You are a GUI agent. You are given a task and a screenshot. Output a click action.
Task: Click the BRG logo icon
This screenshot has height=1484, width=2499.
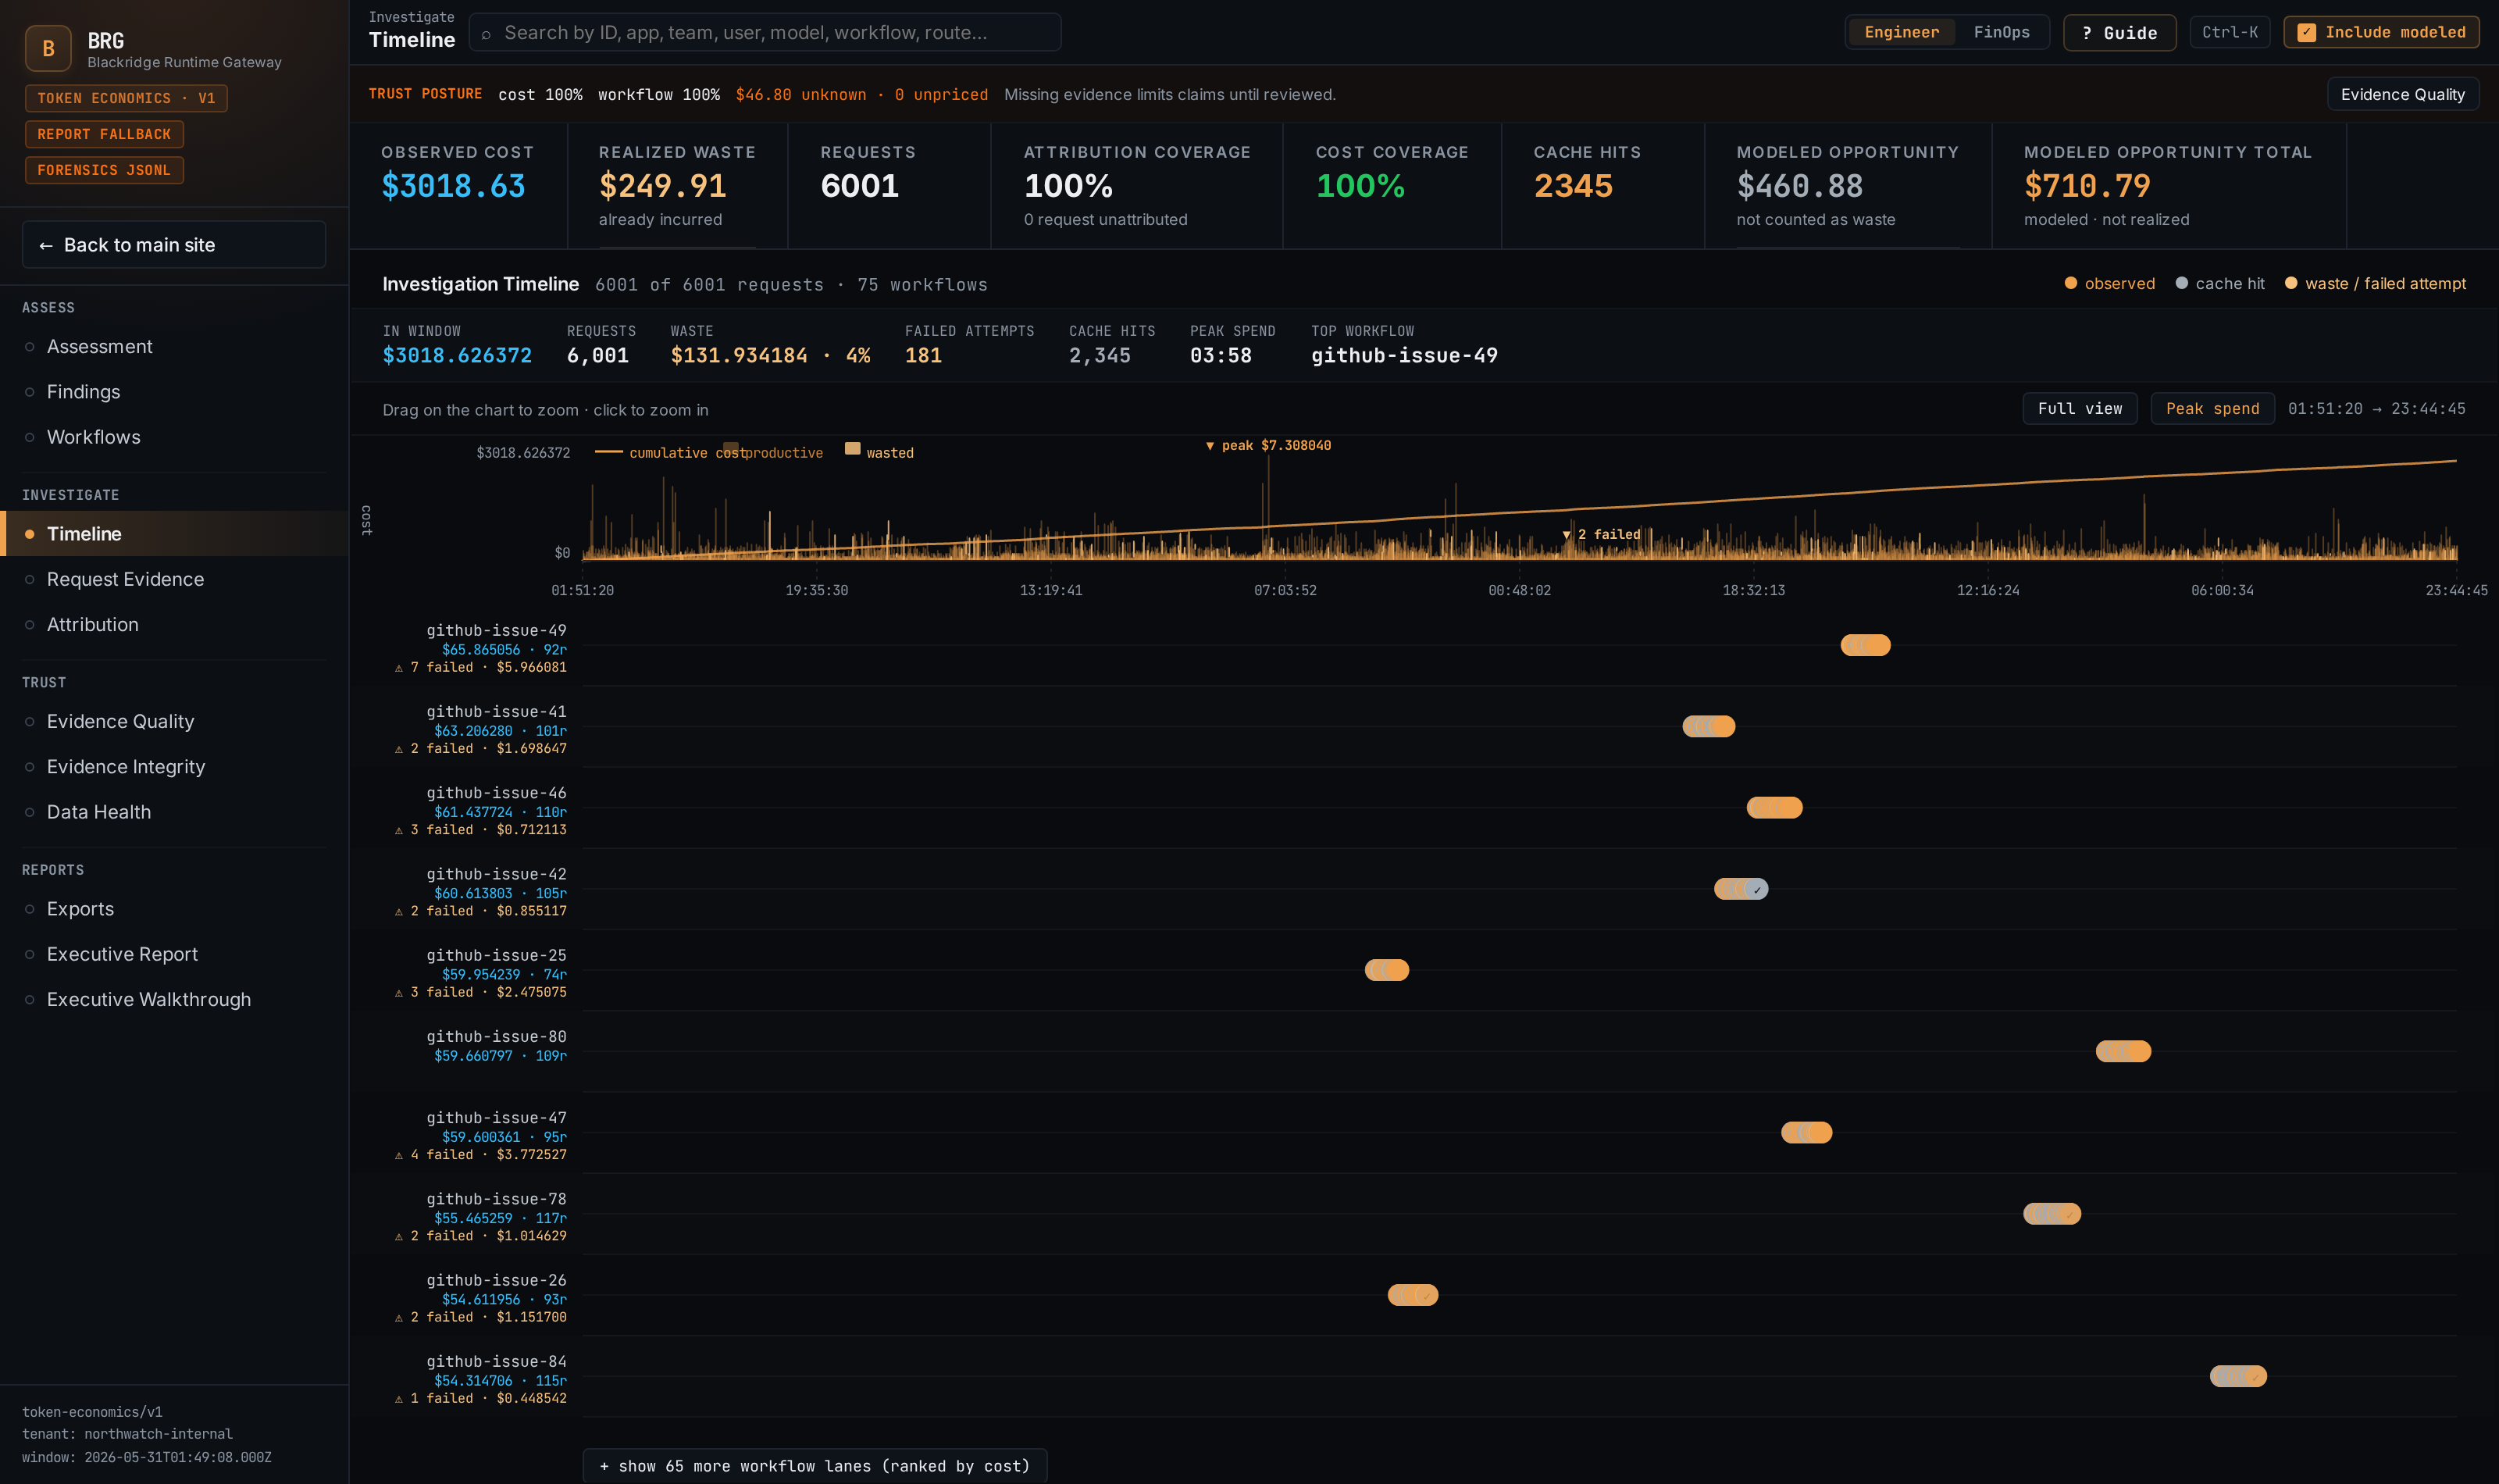[48, 48]
